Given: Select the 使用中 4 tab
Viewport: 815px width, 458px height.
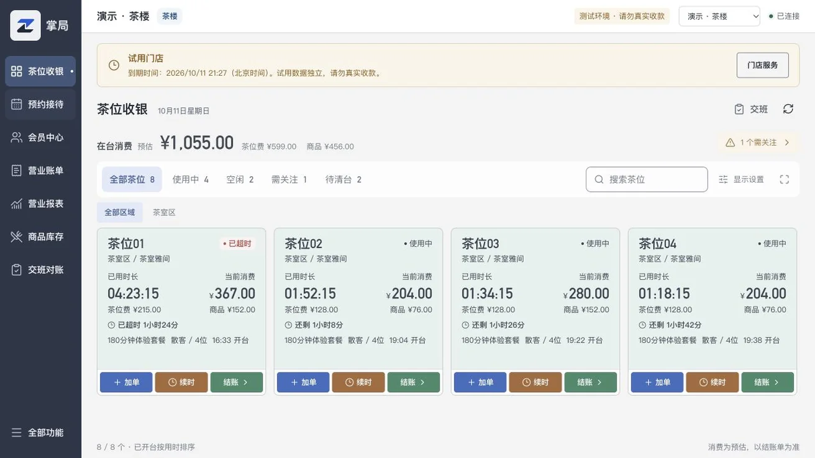Looking at the screenshot, I should pos(191,179).
